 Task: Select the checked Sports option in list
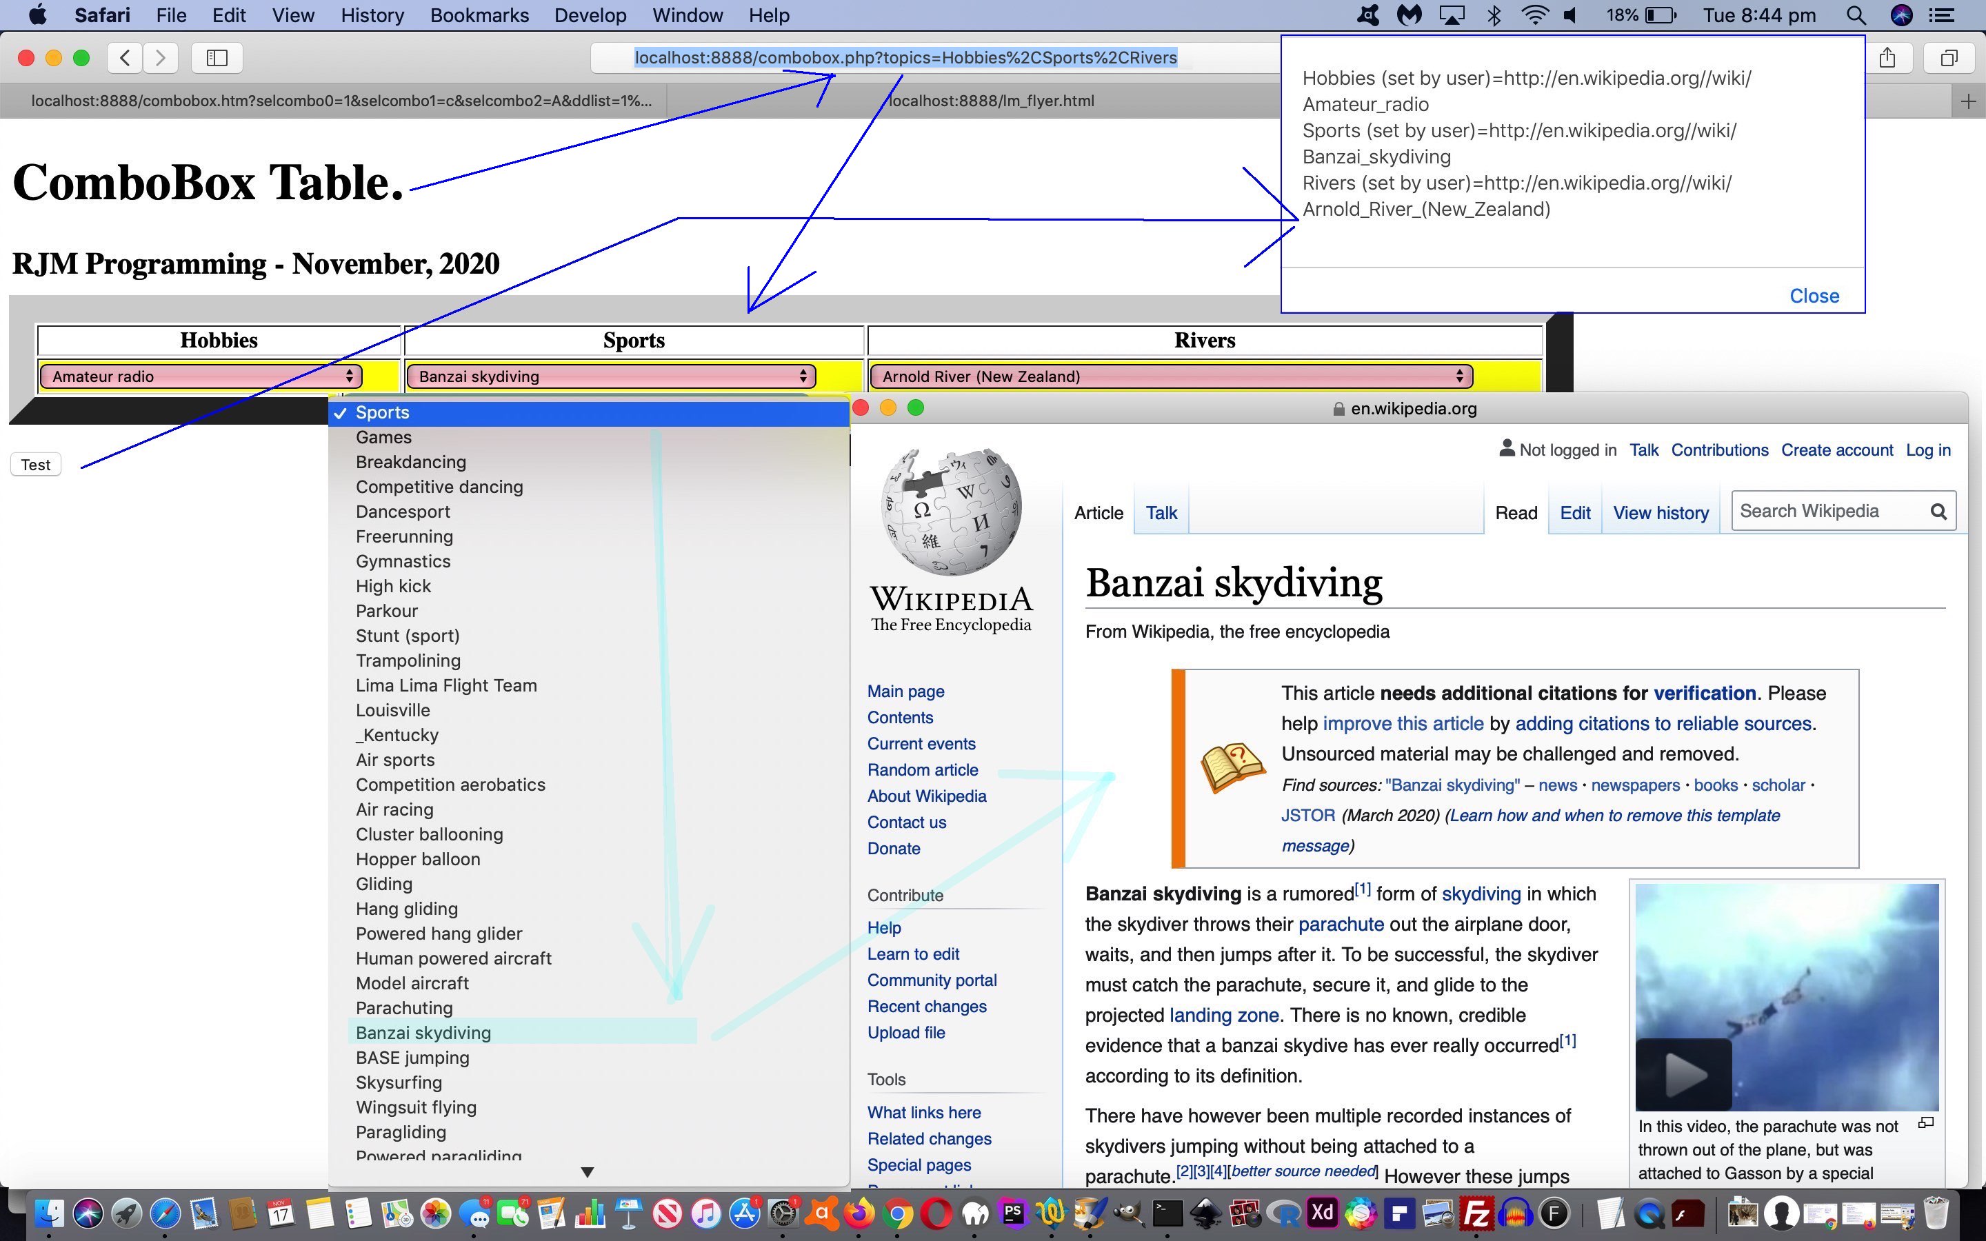point(383,413)
